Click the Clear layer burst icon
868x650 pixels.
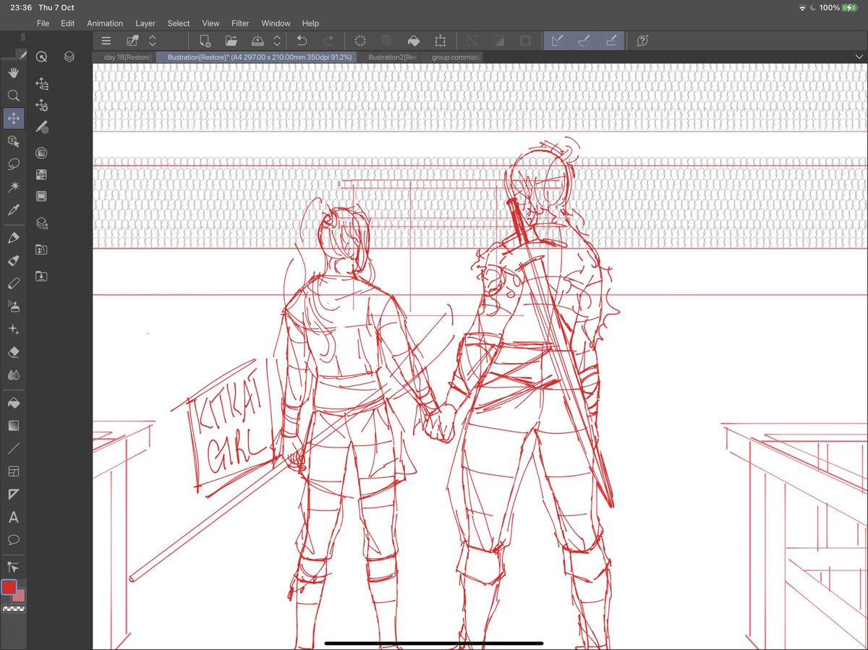point(360,41)
